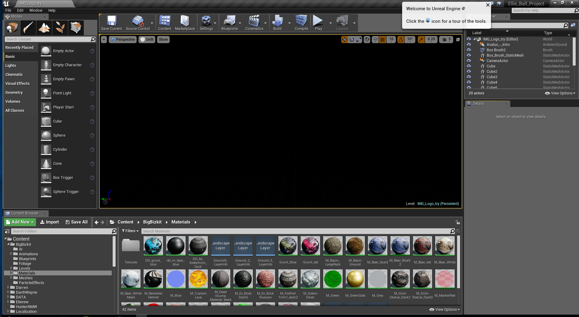Select the Place mode icon
Image resolution: width=579 pixels, height=317 pixels.
point(12,28)
